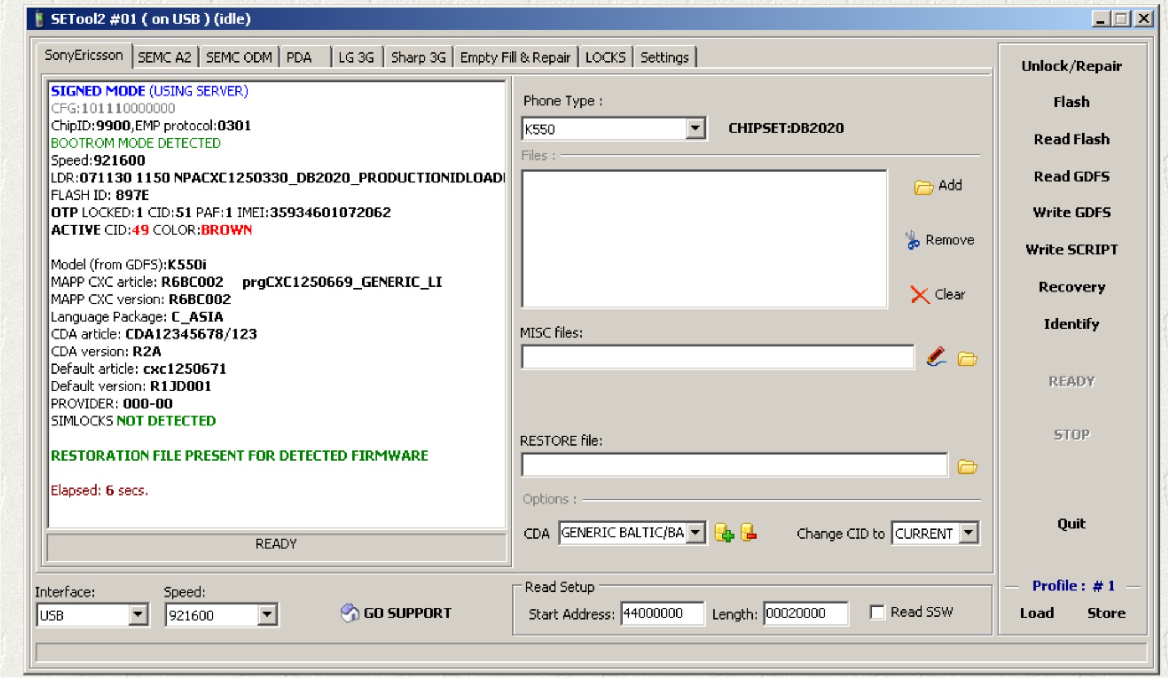Open the MISC files folder browse icon

(967, 359)
